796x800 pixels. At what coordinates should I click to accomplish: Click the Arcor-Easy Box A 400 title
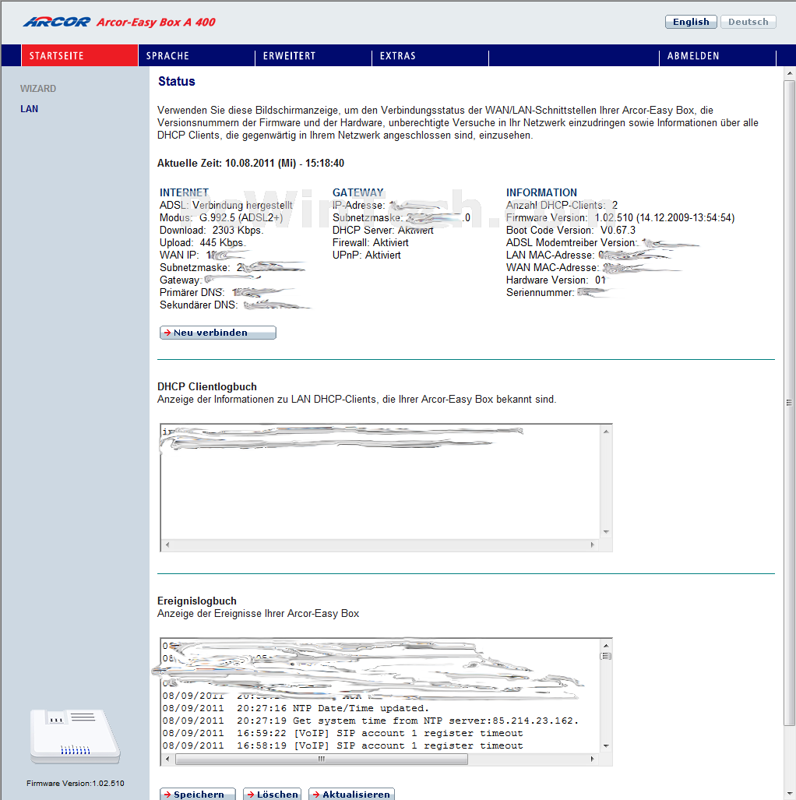pos(156,22)
